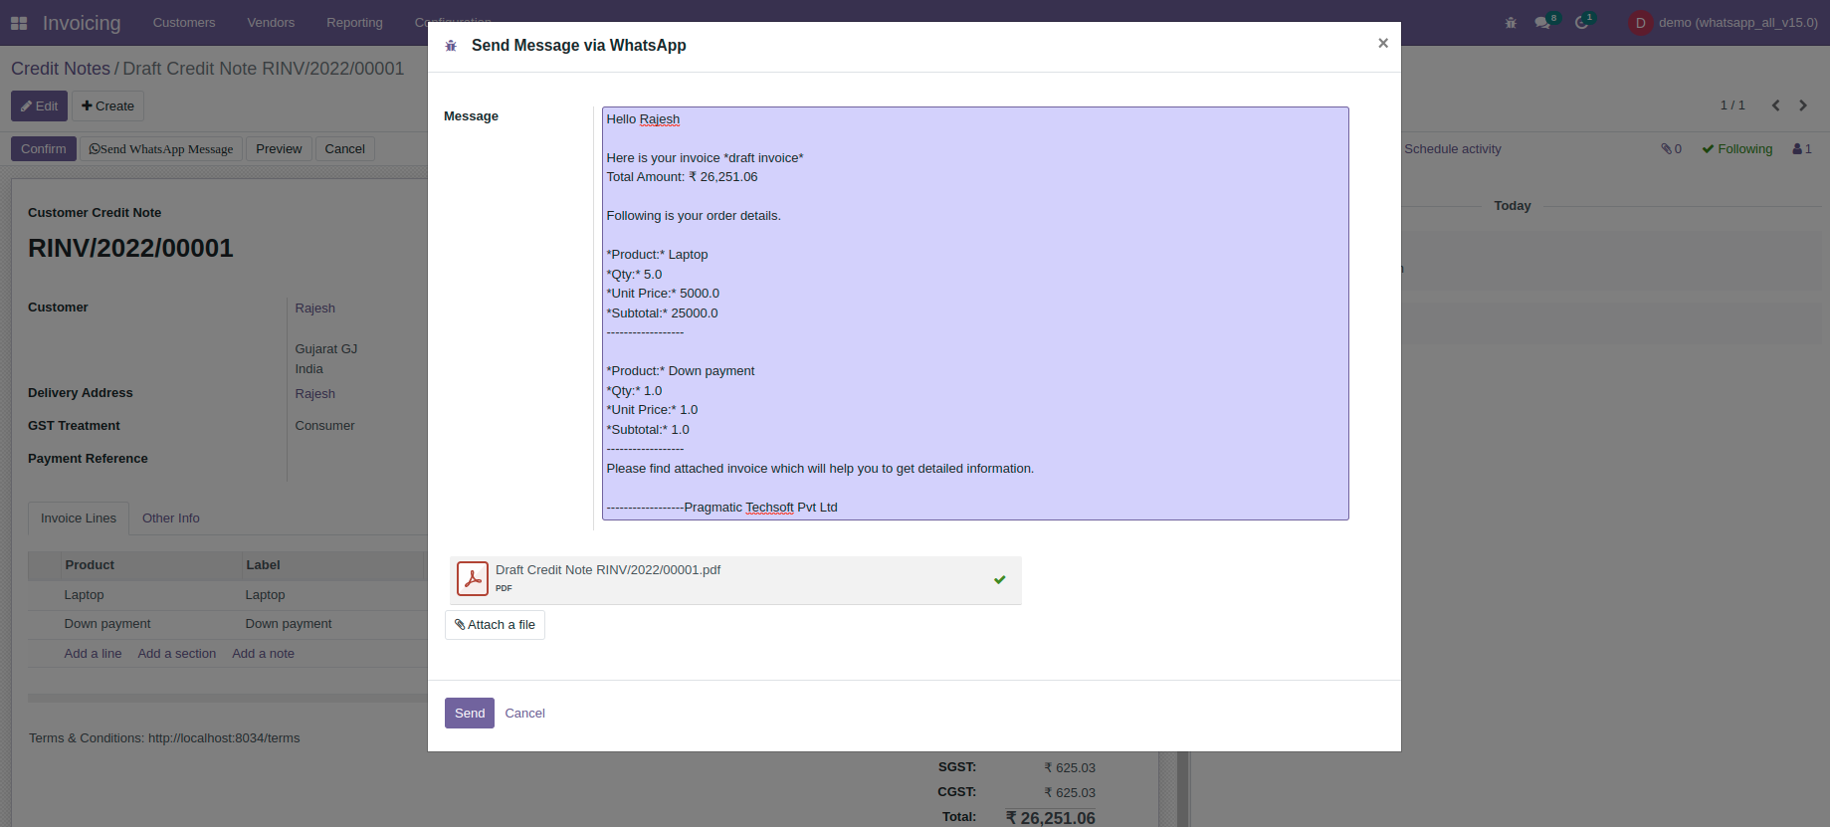The image size is (1830, 827).
Task: Click Schedule activity in chatter
Action: coord(1453,149)
